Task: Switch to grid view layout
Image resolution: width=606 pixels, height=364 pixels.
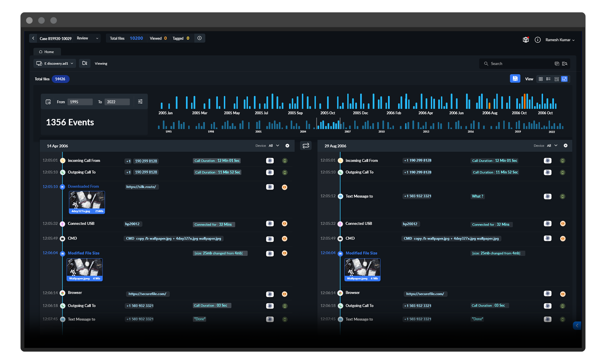Action: pos(541,79)
